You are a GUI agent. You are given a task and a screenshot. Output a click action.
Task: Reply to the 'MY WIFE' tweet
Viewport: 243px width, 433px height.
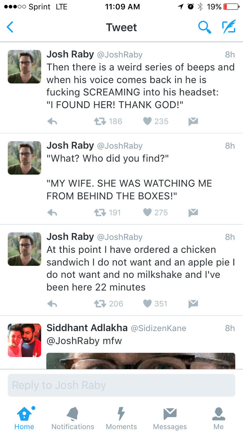pyautogui.click(x=52, y=213)
